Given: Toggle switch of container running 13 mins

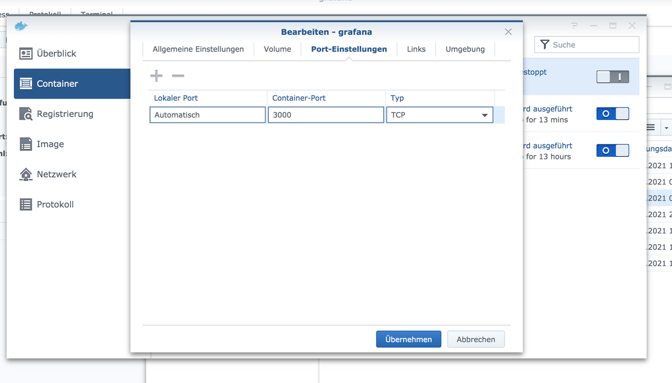Looking at the screenshot, I should 613,114.
